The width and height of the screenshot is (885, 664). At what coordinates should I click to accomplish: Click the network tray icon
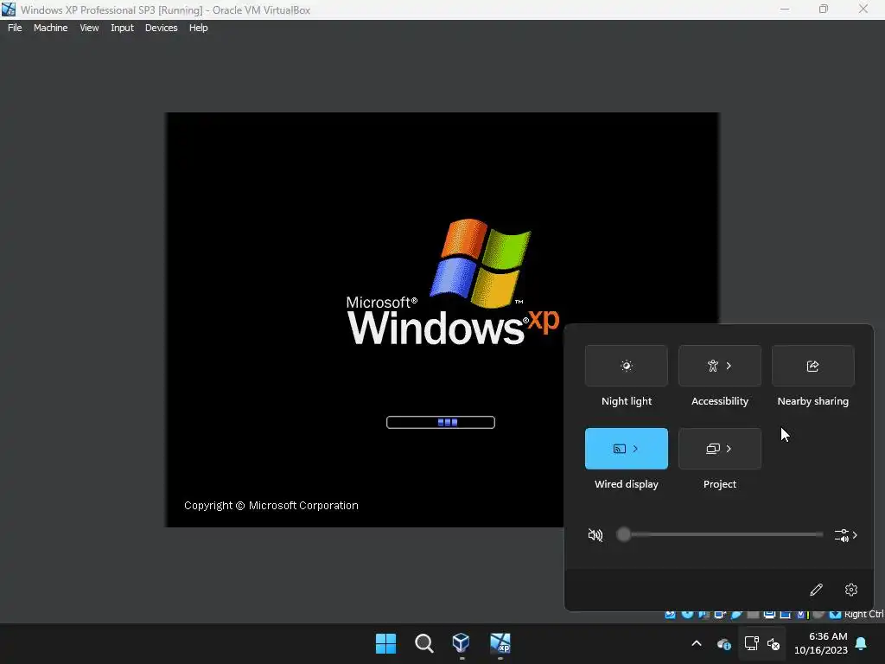(751, 643)
